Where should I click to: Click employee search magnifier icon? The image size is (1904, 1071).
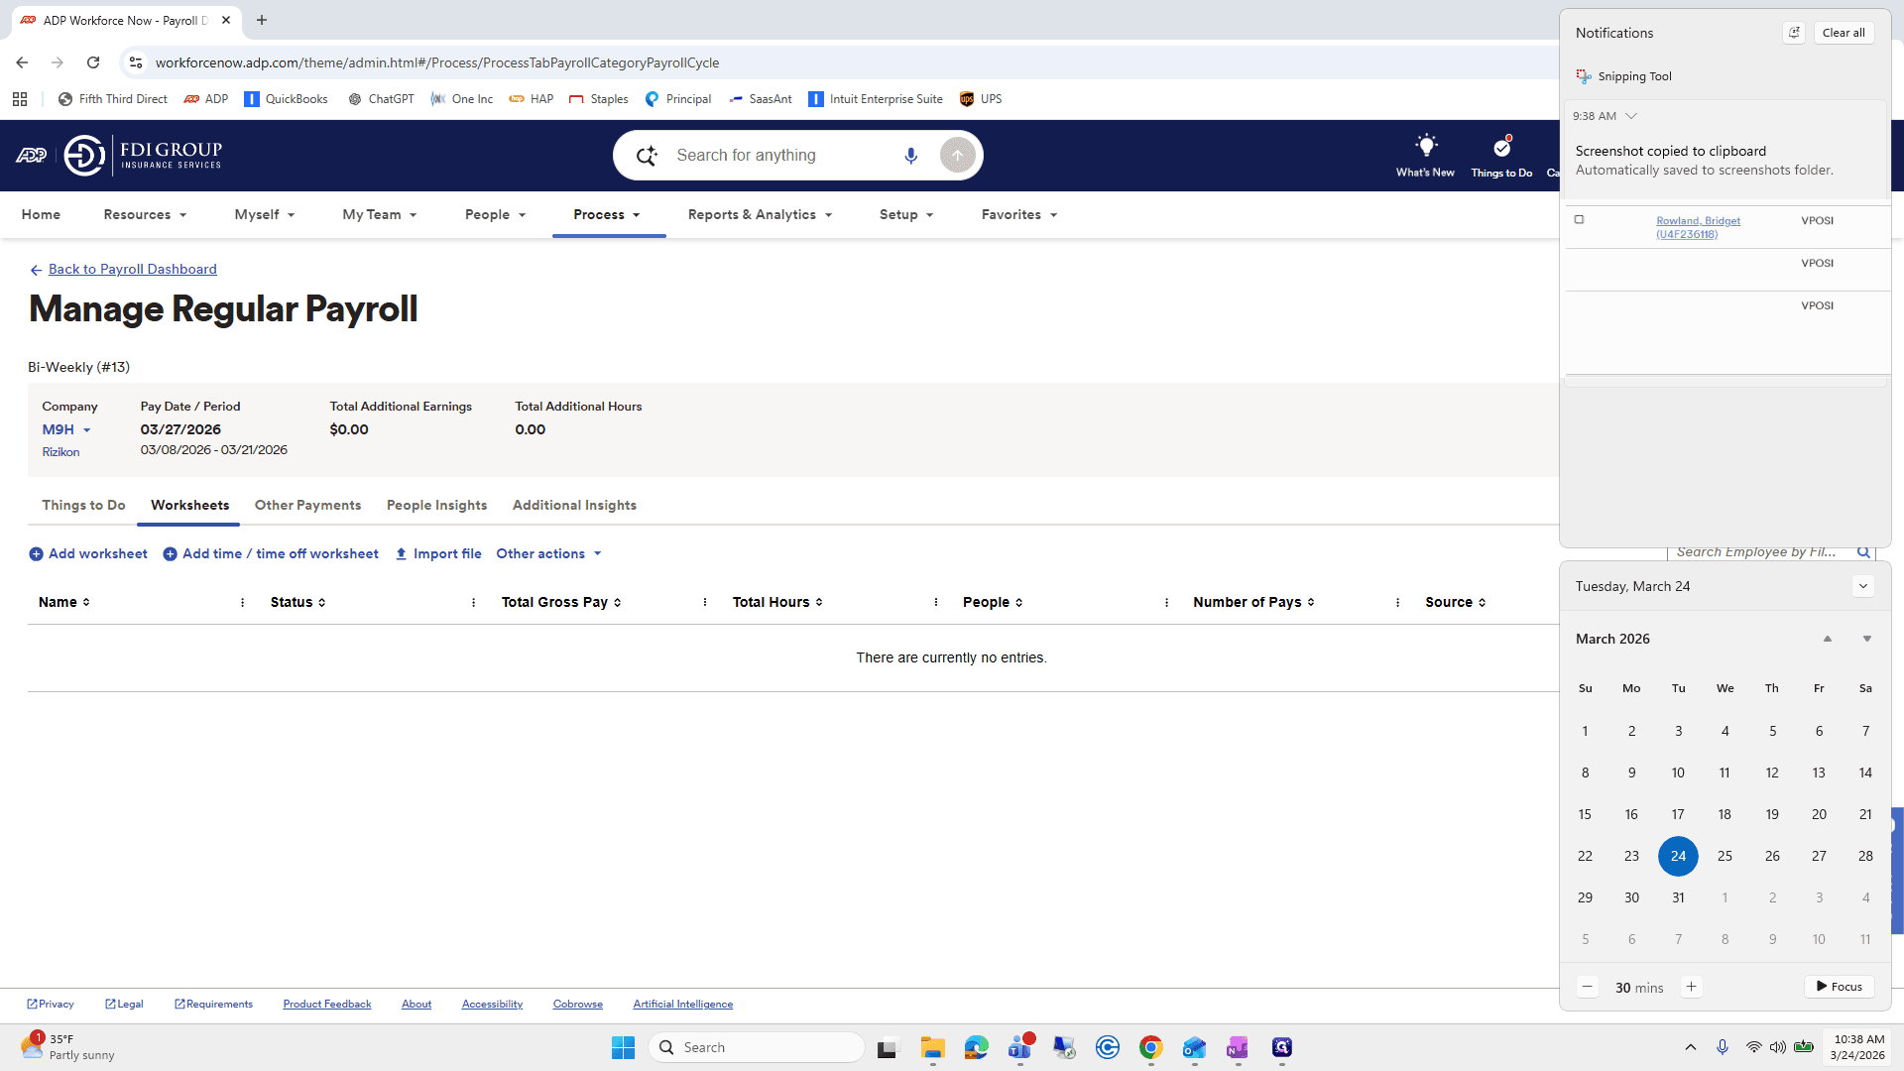[x=1863, y=552]
